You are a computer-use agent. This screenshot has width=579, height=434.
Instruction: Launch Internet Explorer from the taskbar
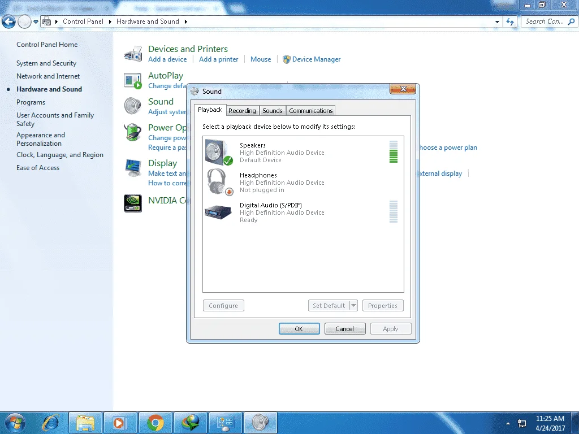click(50, 423)
